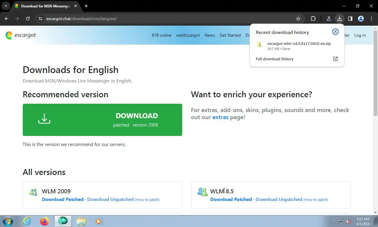The height and width of the screenshot is (227, 378).
Task: Open the tab search dropdown arrow
Action: (x=6, y=6)
